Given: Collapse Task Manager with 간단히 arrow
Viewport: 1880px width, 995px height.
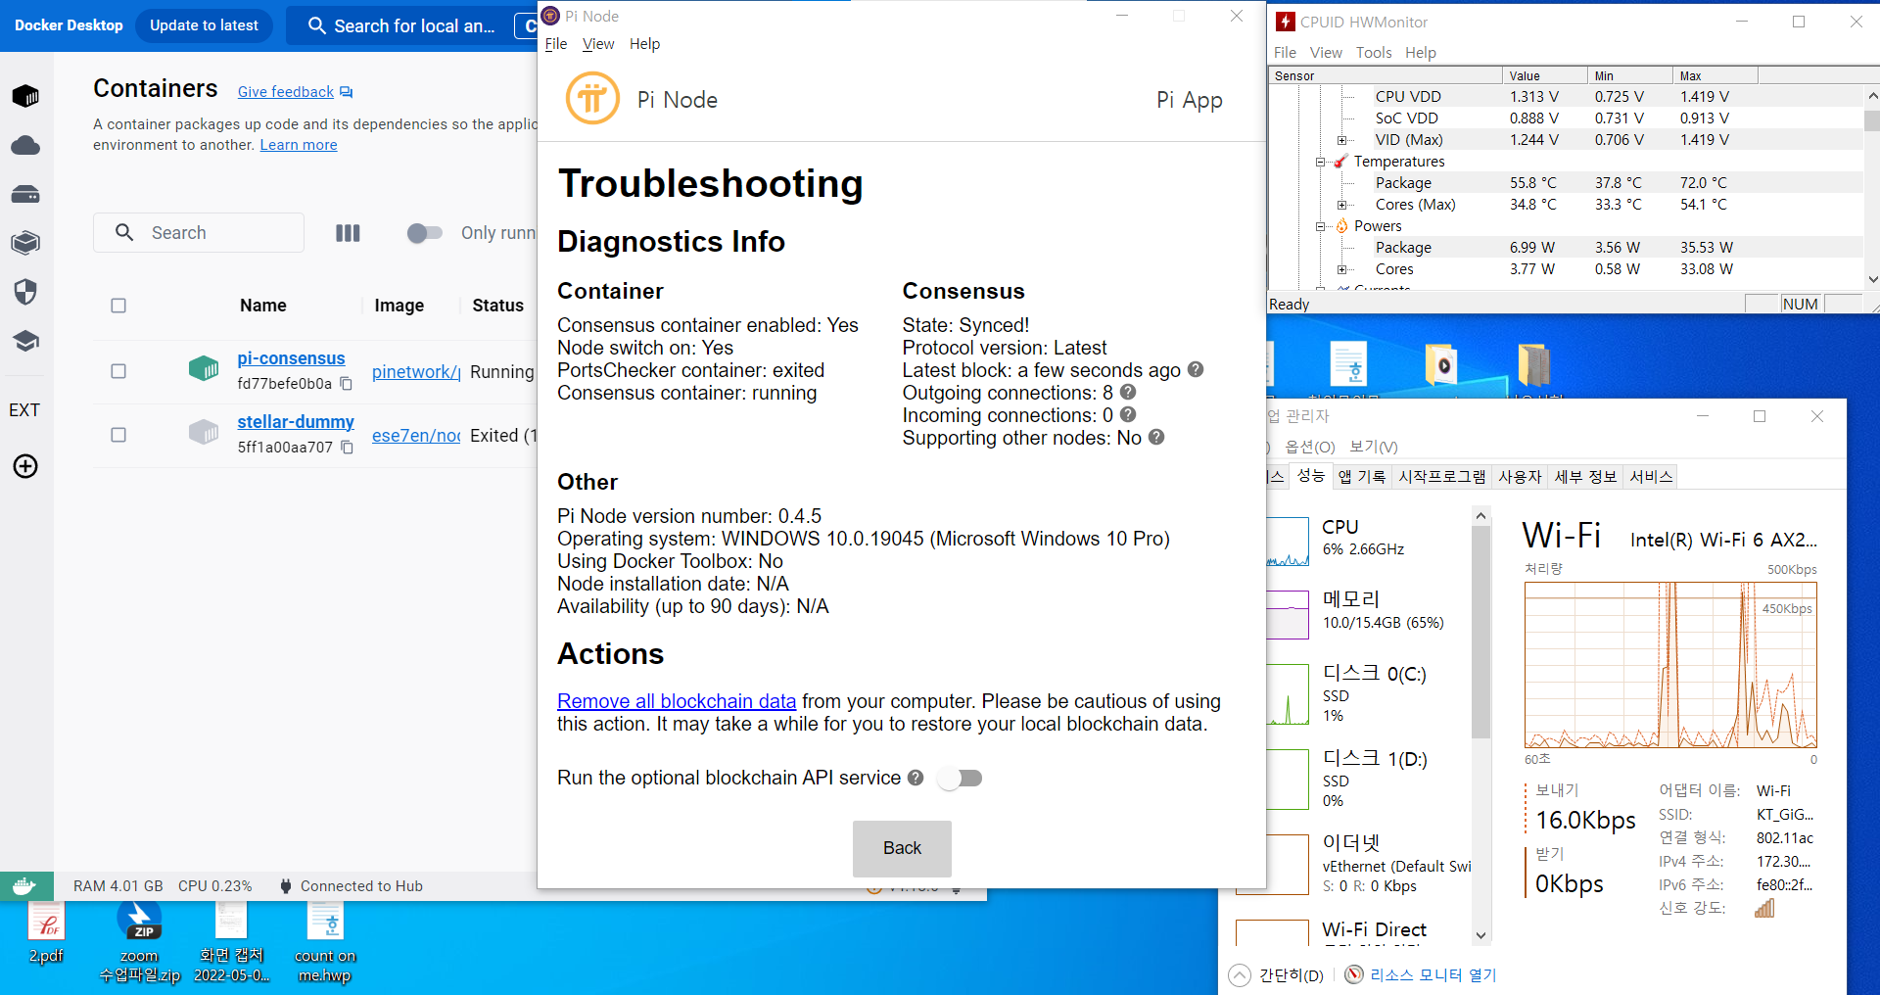Looking at the screenshot, I should click(x=1240, y=974).
